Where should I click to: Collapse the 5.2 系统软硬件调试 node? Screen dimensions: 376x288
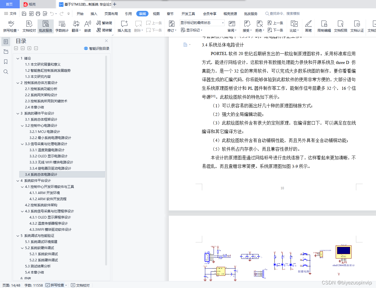pos(22,248)
